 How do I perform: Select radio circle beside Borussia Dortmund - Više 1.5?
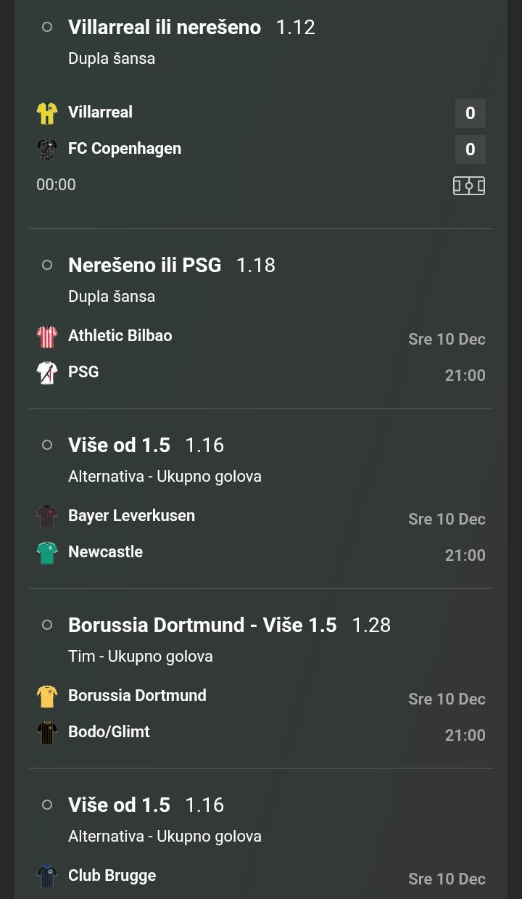(47, 625)
